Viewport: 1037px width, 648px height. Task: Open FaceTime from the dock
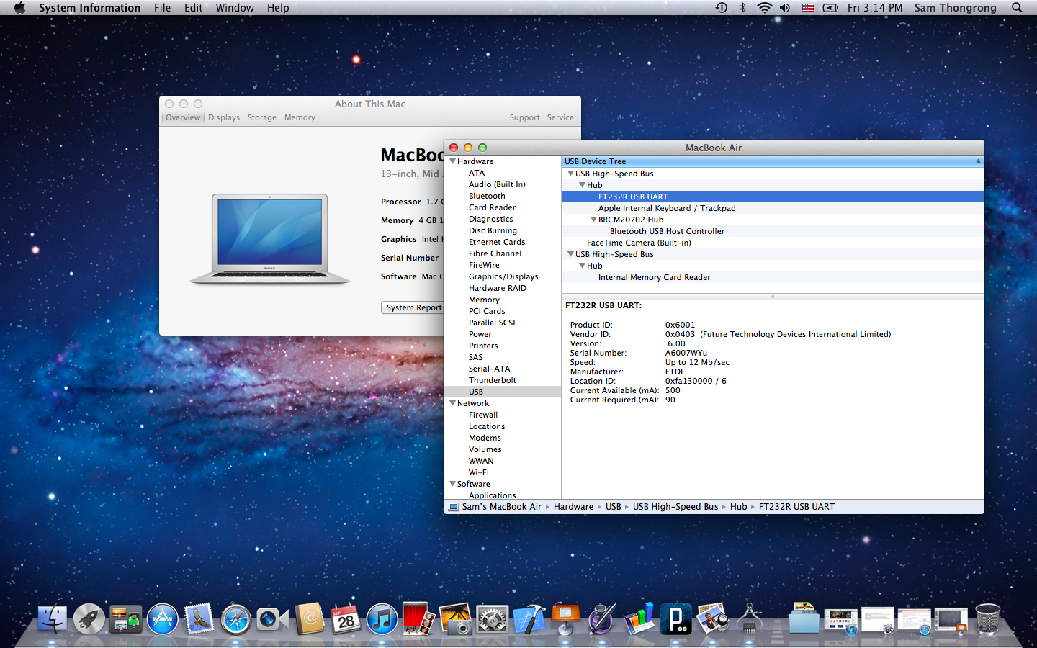click(272, 619)
